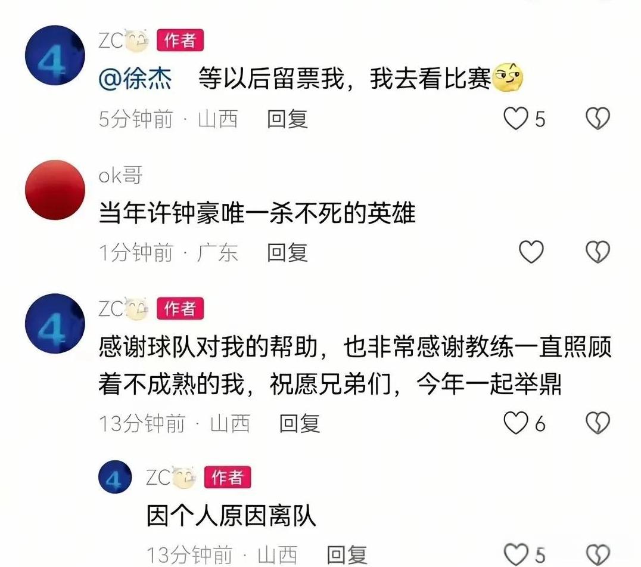Reply to the 感谢球队 comment

(299, 423)
